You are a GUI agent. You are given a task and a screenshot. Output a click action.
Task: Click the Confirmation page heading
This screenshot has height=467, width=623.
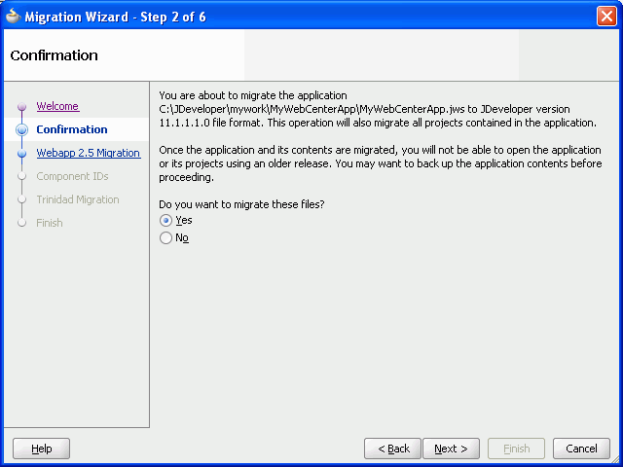click(55, 55)
